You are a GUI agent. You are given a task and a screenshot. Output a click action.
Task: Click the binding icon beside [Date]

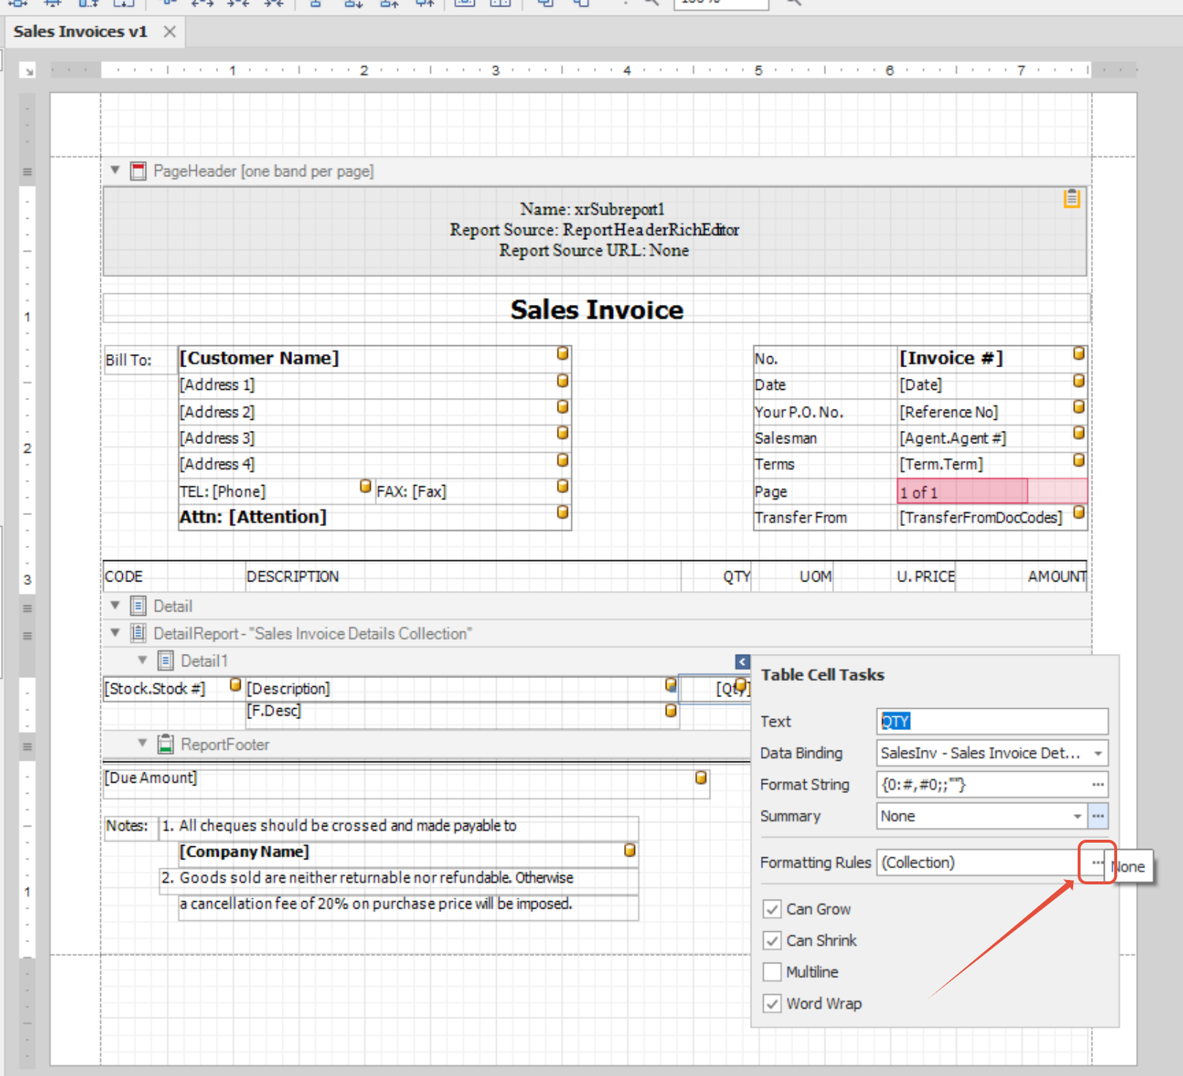coord(1078,380)
